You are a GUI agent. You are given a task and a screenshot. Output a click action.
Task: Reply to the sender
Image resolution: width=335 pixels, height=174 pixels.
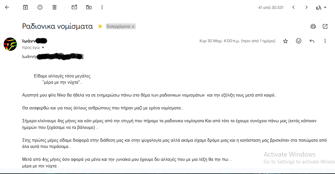point(312,41)
